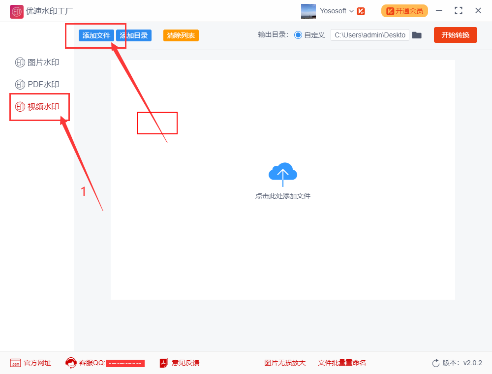Click the Yososoft user avatar

pos(308,11)
